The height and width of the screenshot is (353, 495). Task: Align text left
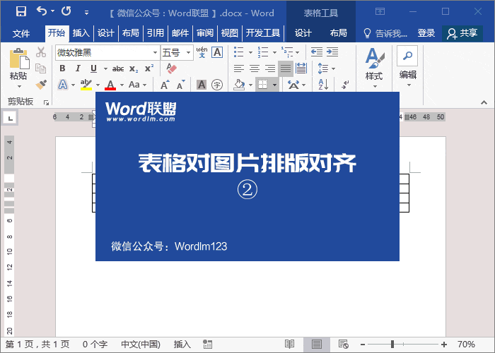coord(239,68)
